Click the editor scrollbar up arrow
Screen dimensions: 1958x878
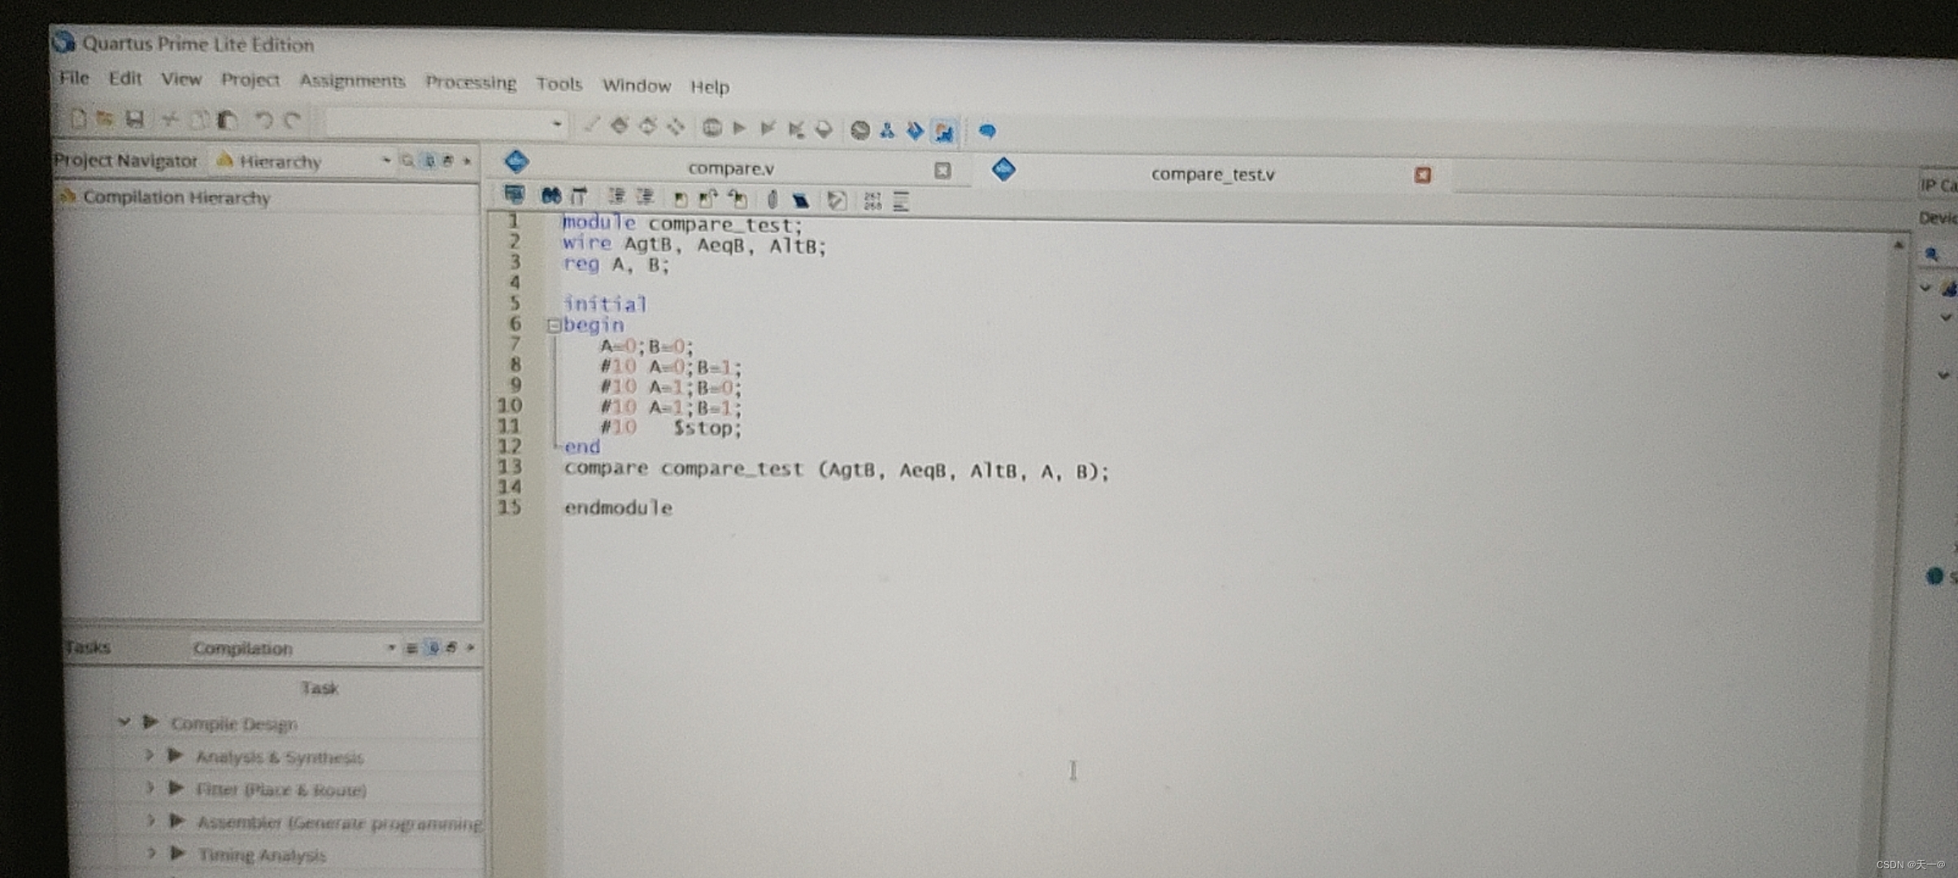click(1899, 245)
